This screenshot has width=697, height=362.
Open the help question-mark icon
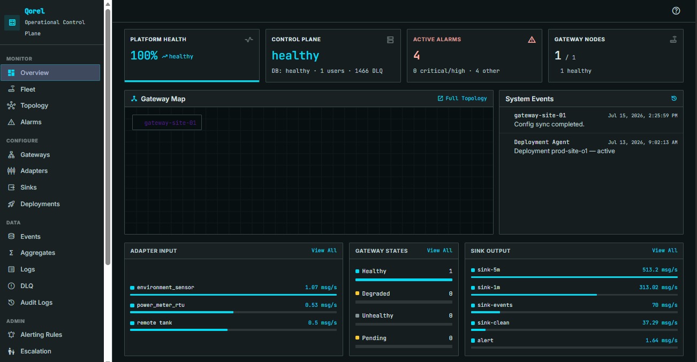tap(676, 11)
